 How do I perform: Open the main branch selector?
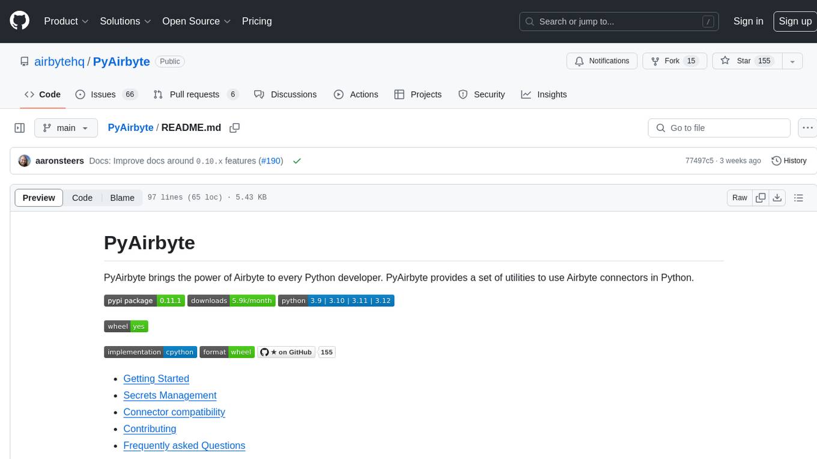(x=65, y=128)
